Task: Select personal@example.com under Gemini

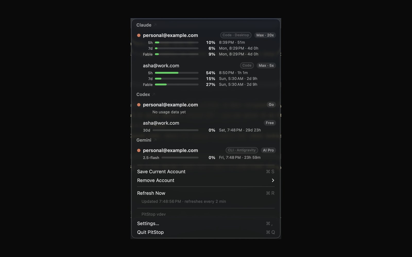Action: pos(170,150)
